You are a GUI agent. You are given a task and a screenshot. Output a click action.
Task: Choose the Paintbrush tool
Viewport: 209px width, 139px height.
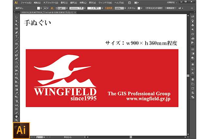pos(16,48)
